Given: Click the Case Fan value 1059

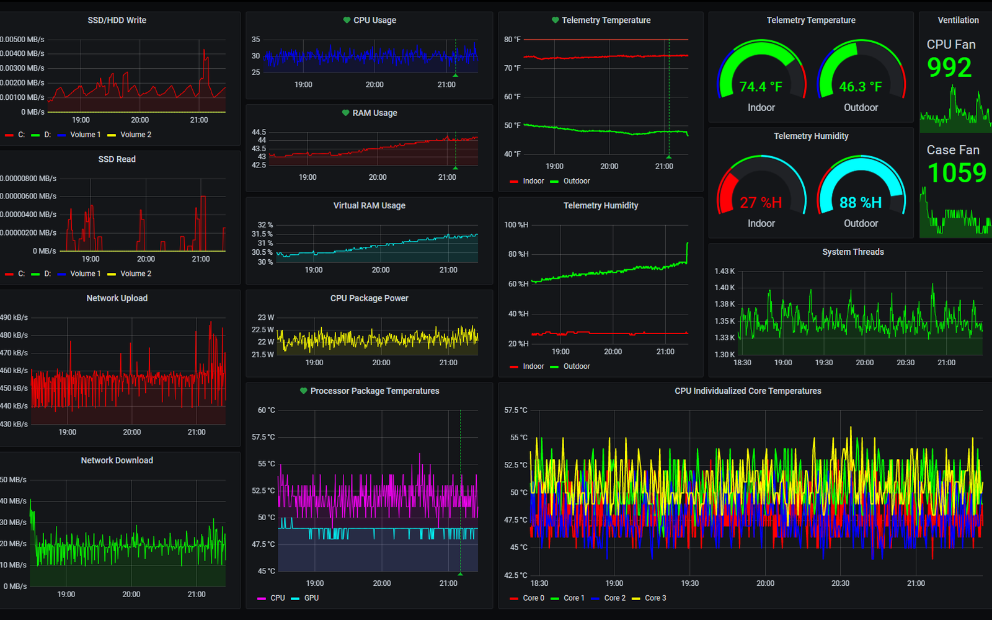Looking at the screenshot, I should coord(957,173).
